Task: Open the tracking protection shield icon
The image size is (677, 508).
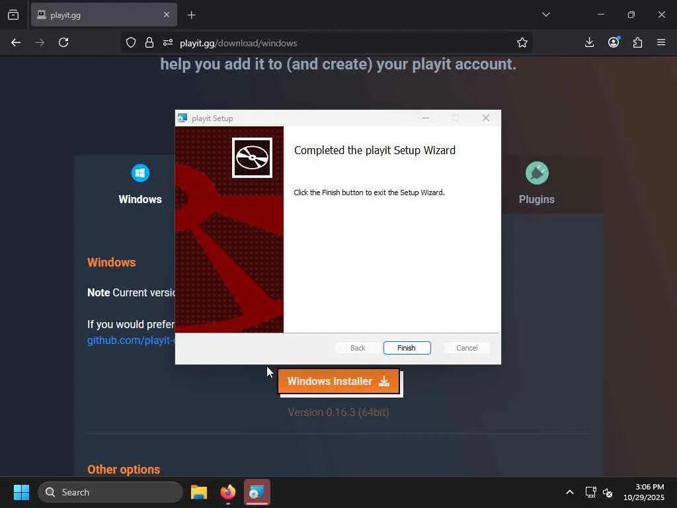Action: click(x=131, y=42)
